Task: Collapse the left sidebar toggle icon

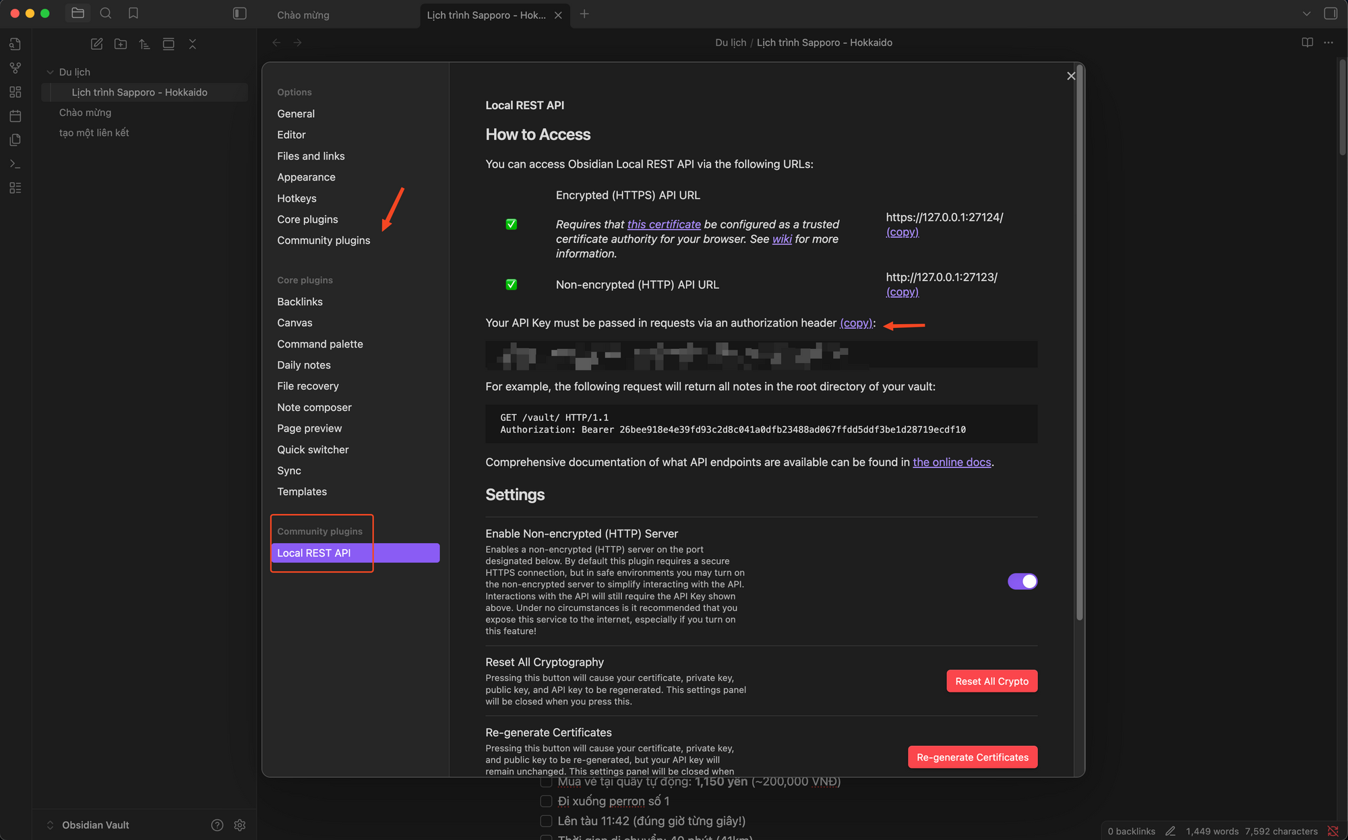Action: point(239,13)
